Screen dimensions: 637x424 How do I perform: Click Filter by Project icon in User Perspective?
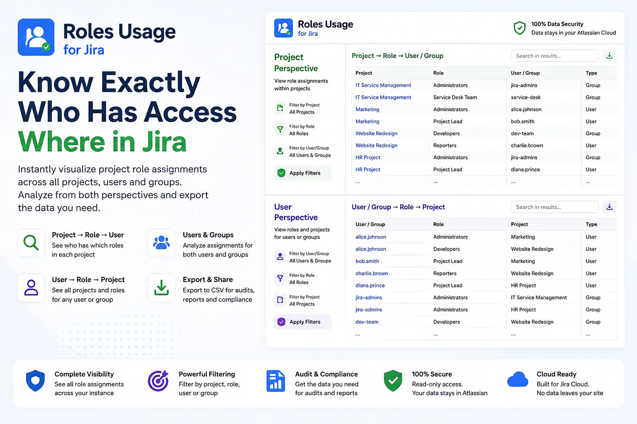tap(280, 300)
